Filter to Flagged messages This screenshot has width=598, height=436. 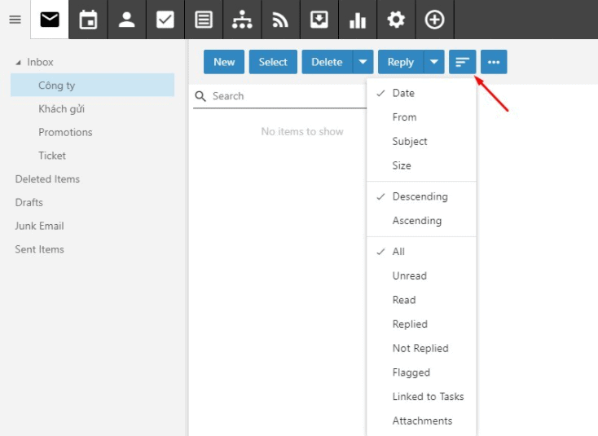(421, 372)
